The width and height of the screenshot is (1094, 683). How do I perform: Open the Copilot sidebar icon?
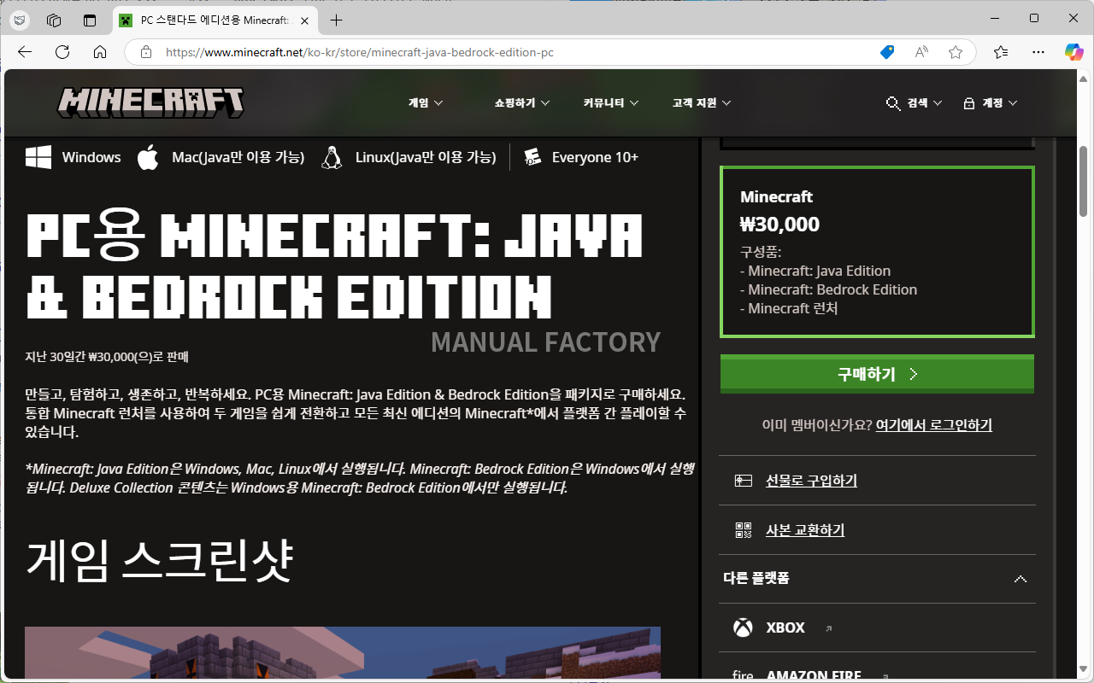[x=1073, y=52]
